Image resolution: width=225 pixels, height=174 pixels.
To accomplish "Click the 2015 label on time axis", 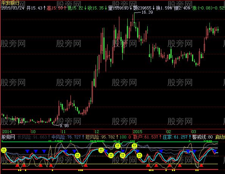I will tap(137, 132).
